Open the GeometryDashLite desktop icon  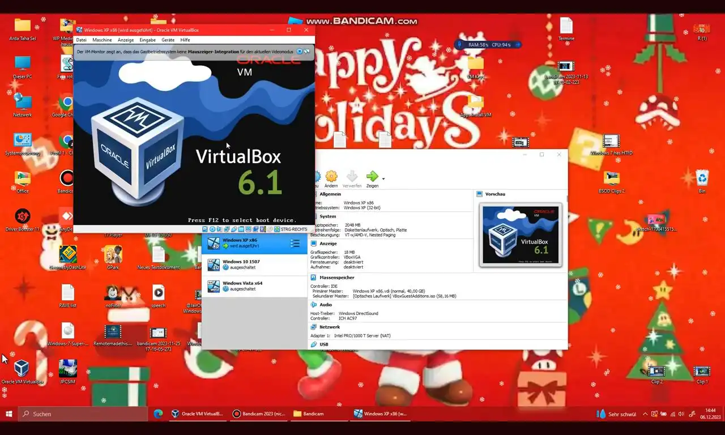tap(68, 258)
